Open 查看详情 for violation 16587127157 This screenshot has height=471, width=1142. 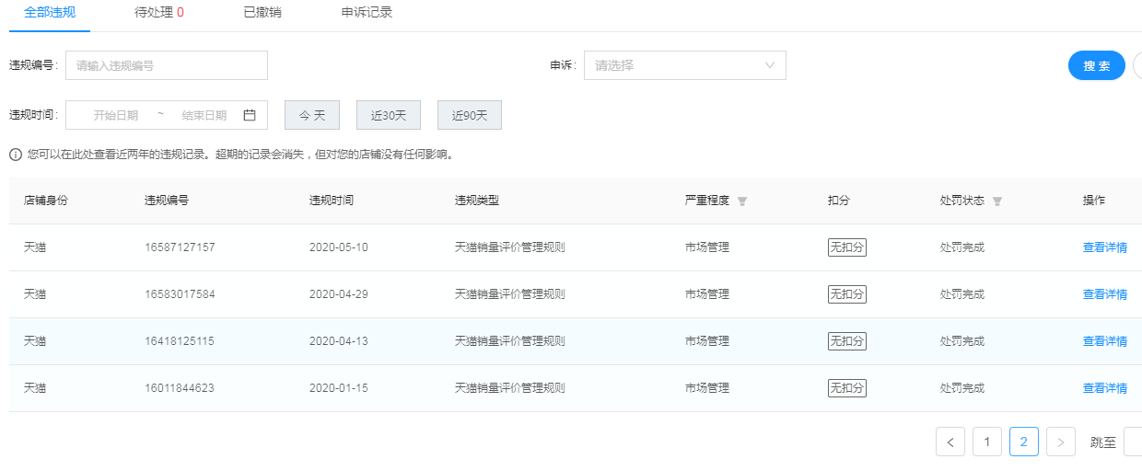1105,247
